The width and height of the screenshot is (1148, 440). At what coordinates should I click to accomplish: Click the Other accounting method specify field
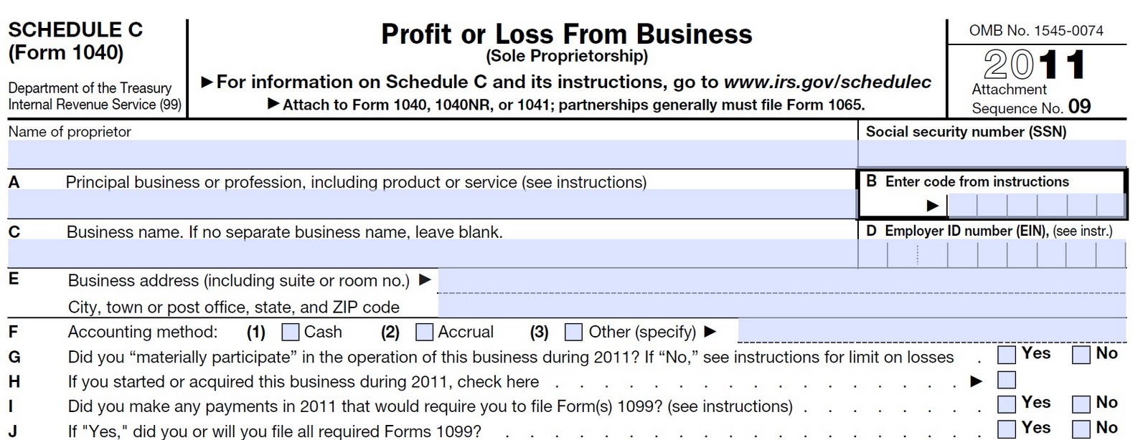(x=932, y=330)
